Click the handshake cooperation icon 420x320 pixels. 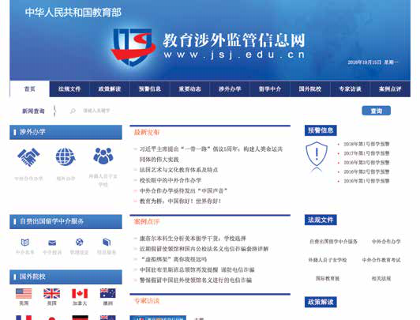28,157
